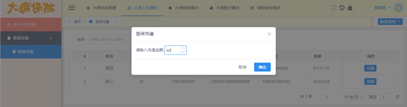Viewport: 407px width, 107px height.
Task: Decrease the recharge amount with down arrow
Action: [x=183, y=52]
